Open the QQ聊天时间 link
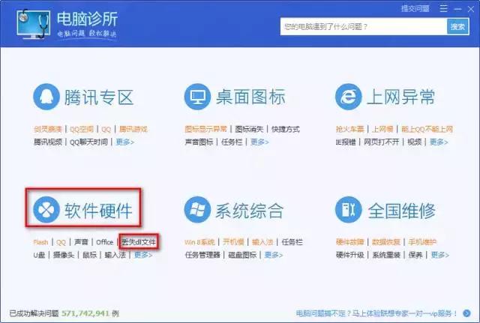This screenshot has height=323, width=480. point(88,142)
